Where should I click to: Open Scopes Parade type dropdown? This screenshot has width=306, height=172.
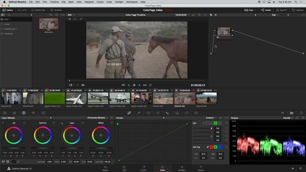[x=288, y=118]
